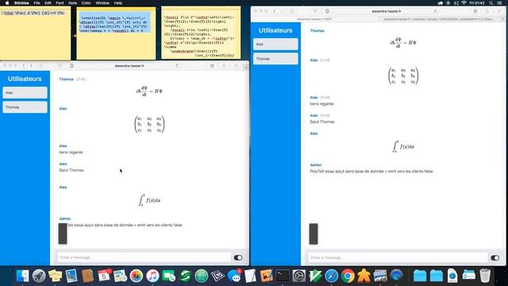508x286 pixels.
Task: Add a new tab in the right Safari window
Action: coord(503,19)
